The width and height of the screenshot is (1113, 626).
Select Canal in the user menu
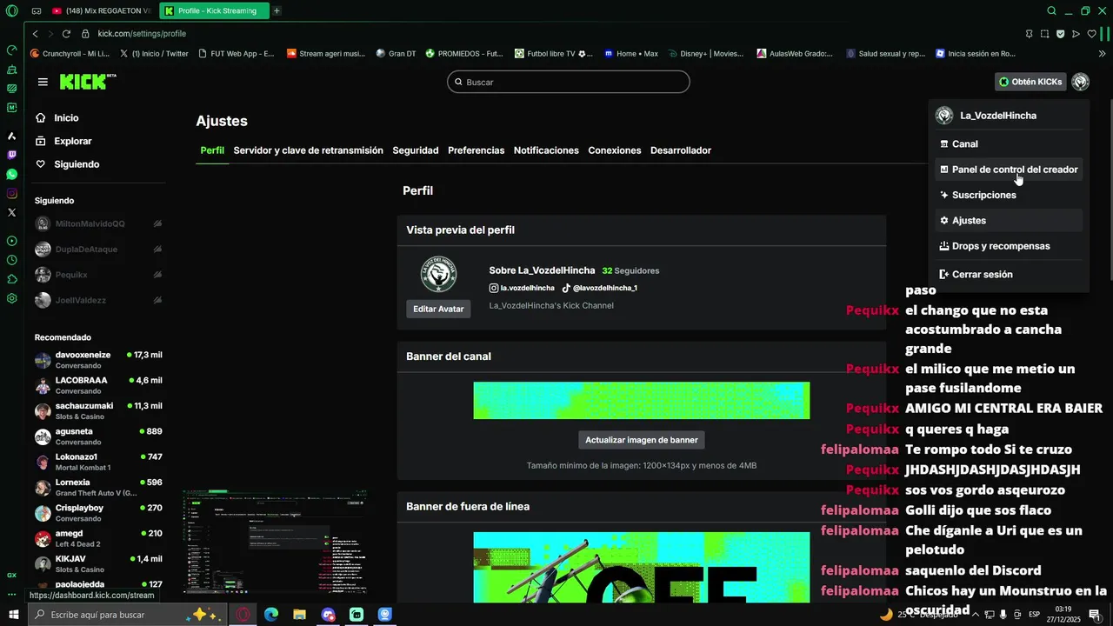[x=1009, y=144]
